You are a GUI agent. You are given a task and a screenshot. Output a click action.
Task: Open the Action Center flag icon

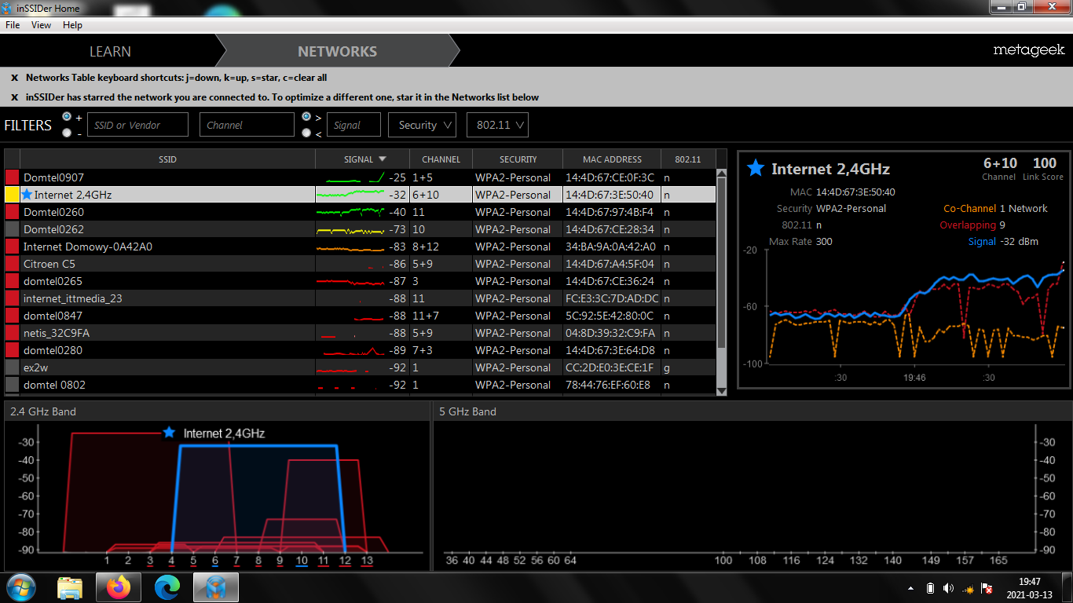(988, 588)
